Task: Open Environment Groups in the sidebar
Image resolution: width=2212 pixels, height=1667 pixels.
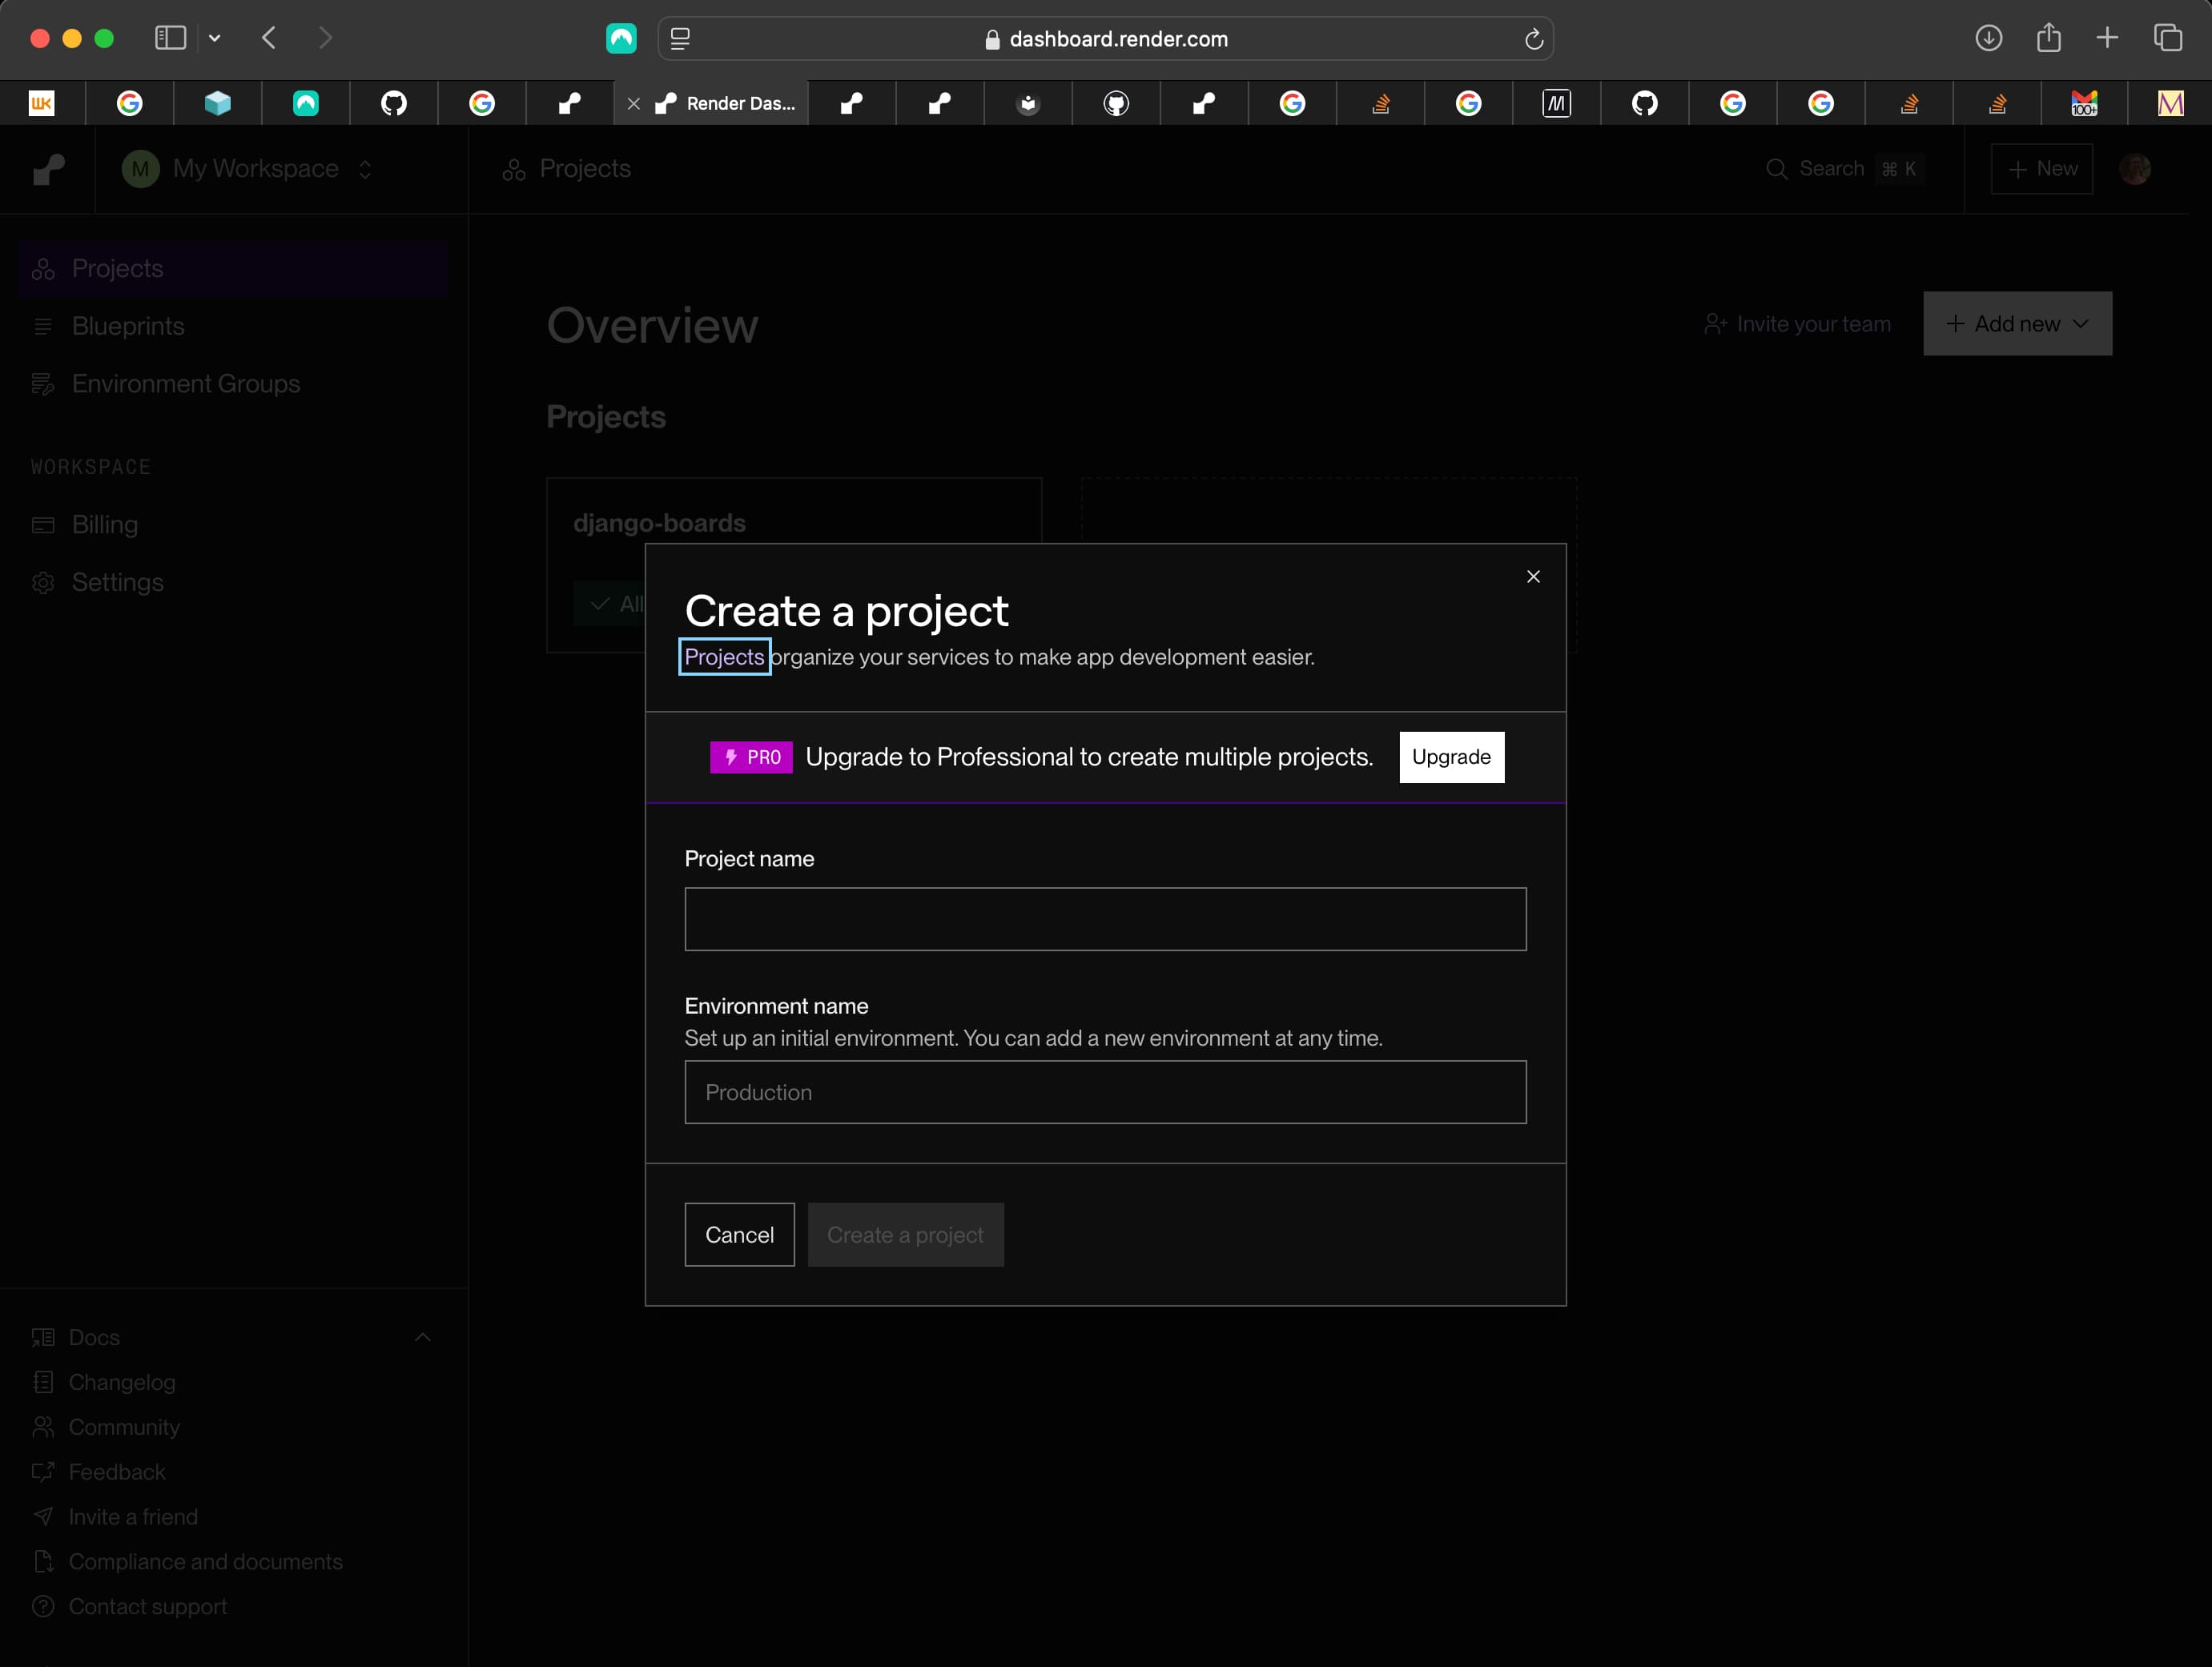Action: (233, 384)
